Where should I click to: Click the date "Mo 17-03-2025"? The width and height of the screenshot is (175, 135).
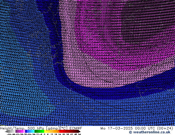tap(116, 128)
